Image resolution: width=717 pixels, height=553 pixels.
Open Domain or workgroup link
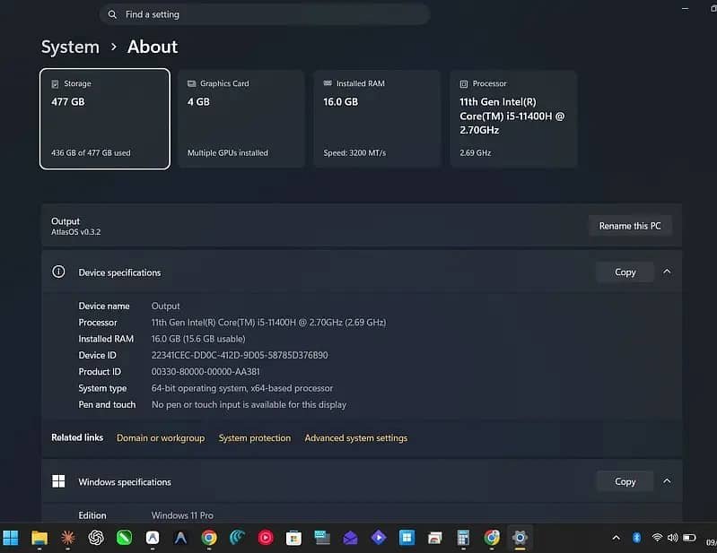pyautogui.click(x=161, y=438)
